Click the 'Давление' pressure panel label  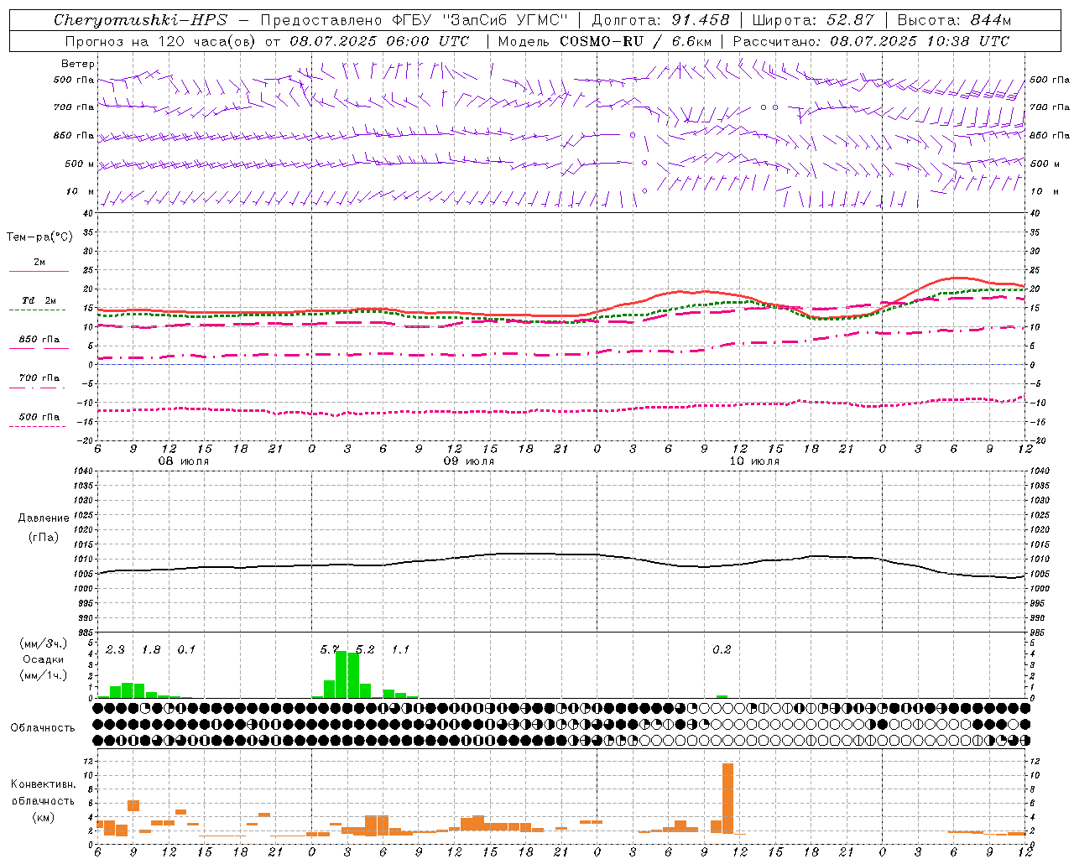(x=44, y=518)
